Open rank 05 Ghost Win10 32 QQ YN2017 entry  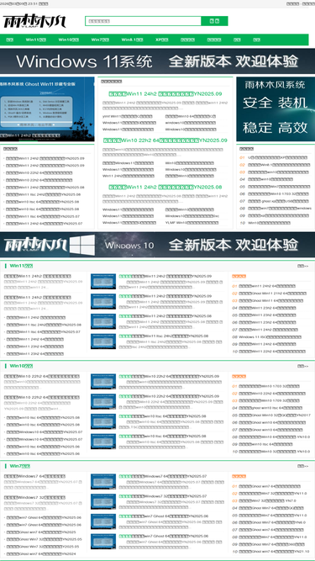(275, 415)
